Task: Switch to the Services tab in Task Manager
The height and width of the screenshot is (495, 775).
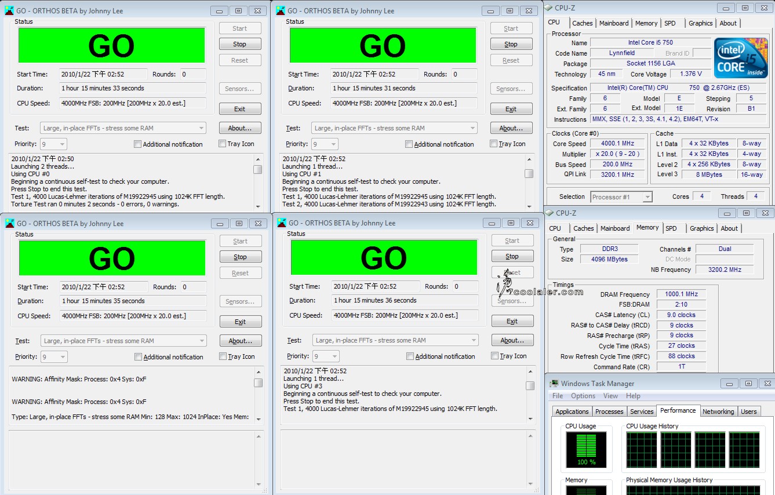Action: 642,412
